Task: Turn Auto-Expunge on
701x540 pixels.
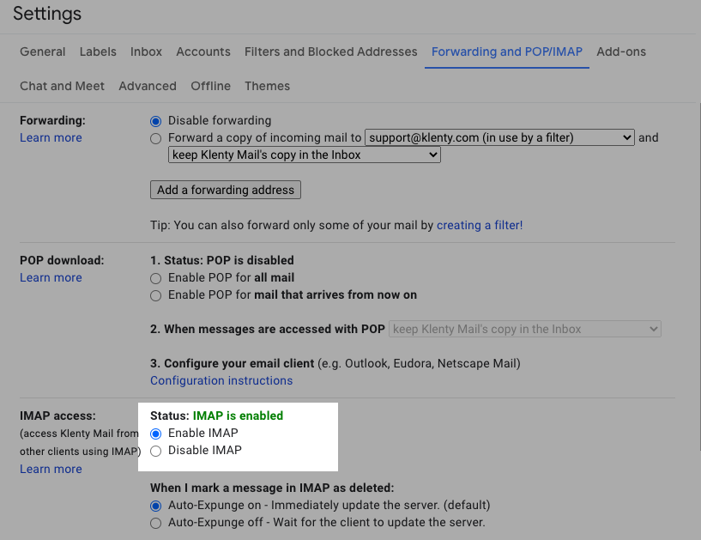Action: [155, 506]
